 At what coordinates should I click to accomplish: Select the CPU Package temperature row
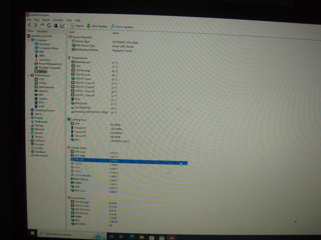click(x=94, y=71)
